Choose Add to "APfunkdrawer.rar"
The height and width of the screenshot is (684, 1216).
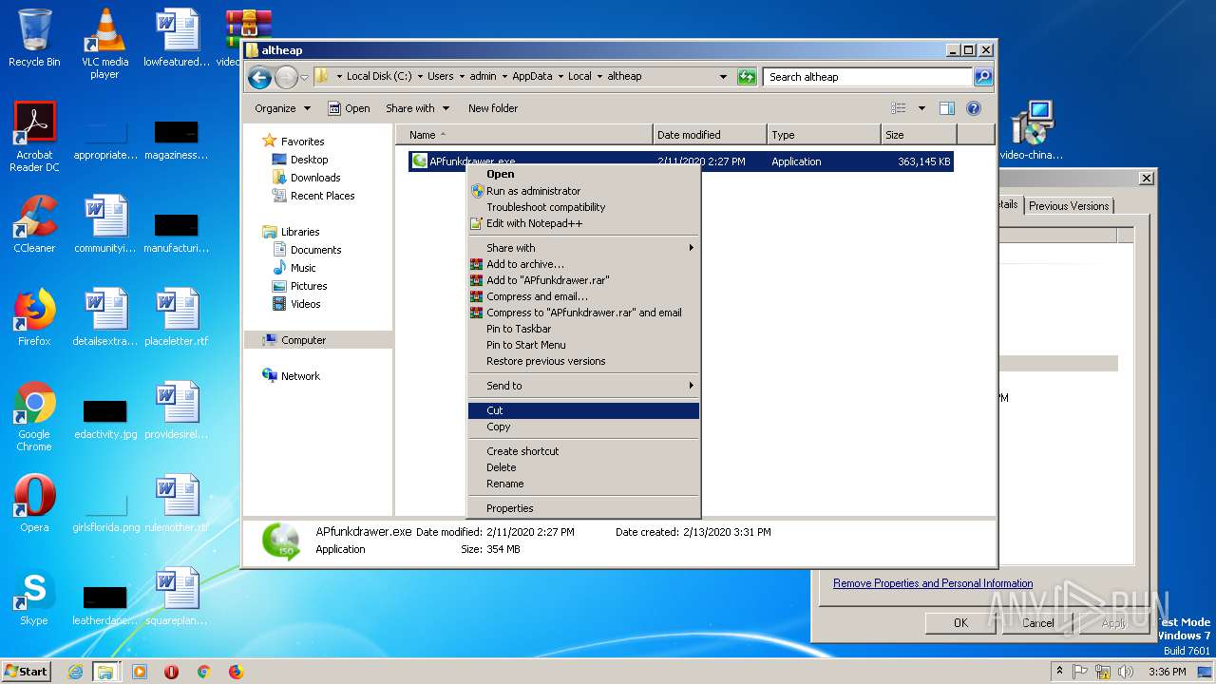pyautogui.click(x=583, y=280)
